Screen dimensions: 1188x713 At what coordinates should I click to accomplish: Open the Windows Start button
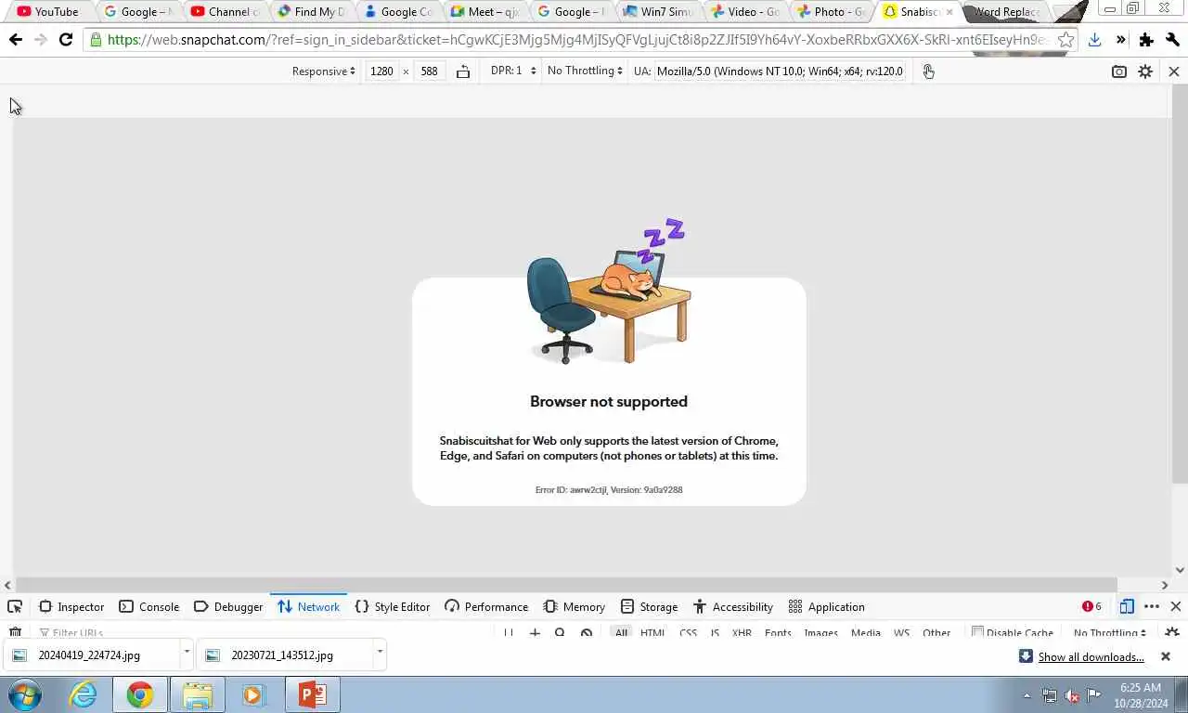point(25,694)
